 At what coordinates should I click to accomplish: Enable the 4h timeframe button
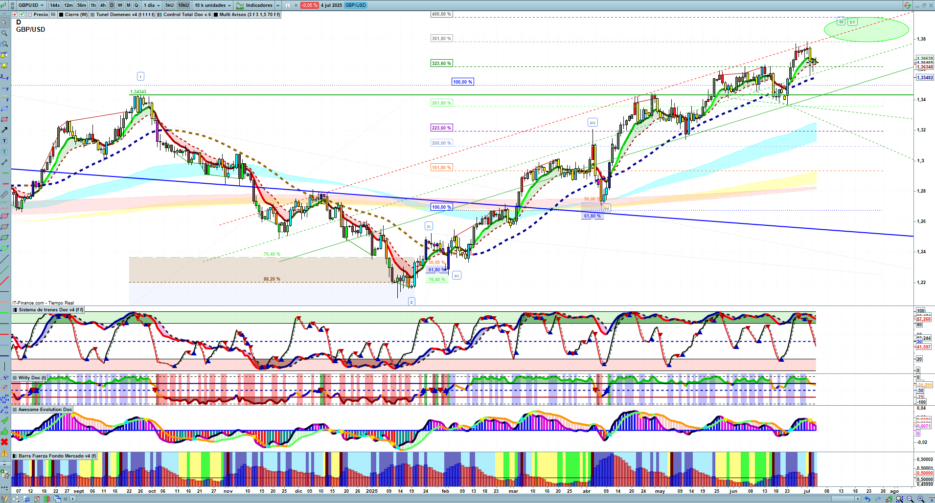point(103,5)
